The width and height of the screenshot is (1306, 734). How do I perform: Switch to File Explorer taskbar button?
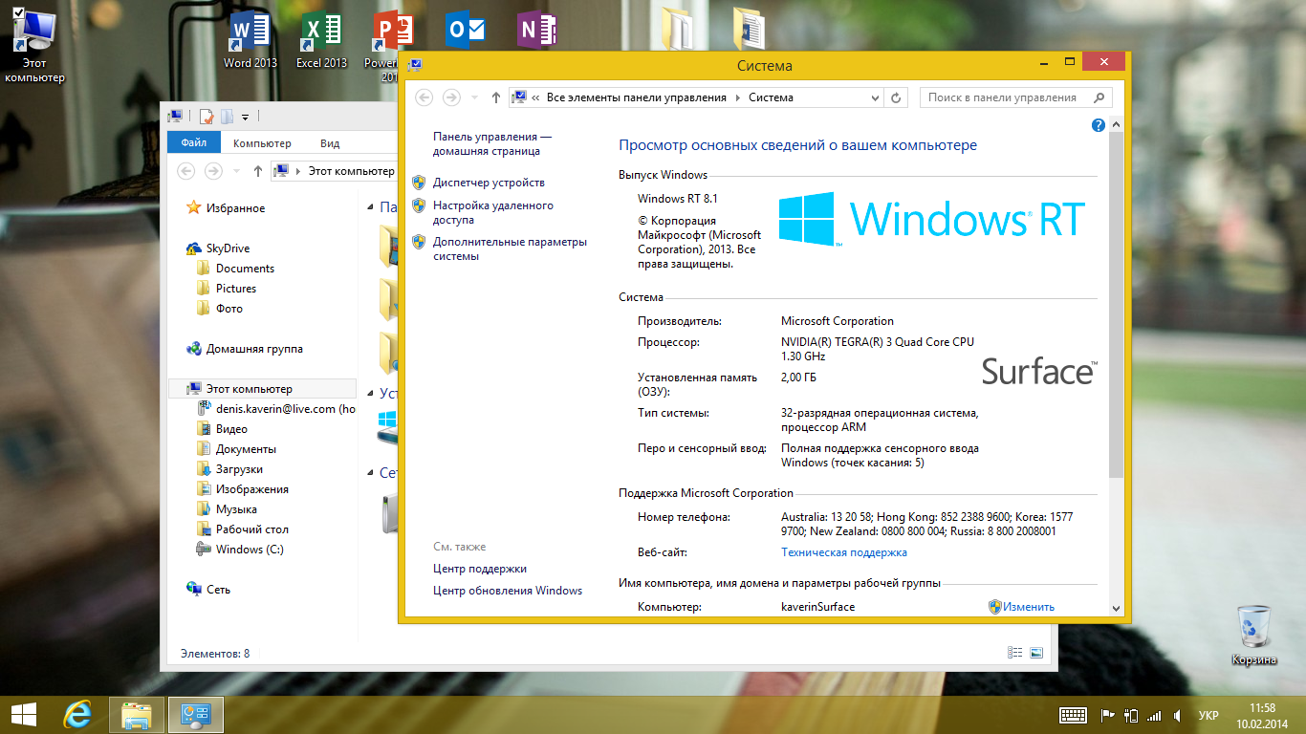pos(138,714)
